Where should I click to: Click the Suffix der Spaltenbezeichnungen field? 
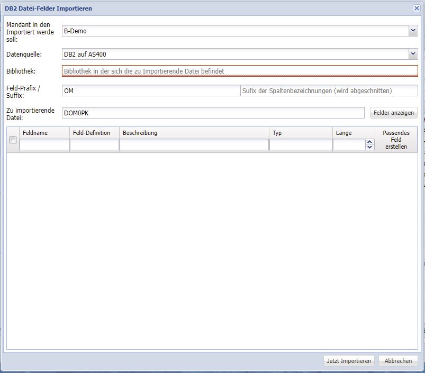point(329,91)
